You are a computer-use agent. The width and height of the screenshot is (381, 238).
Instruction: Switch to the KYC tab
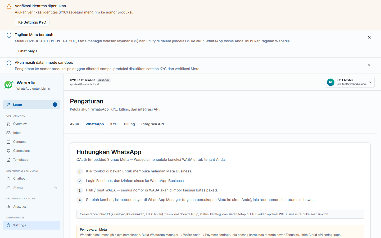114,124
